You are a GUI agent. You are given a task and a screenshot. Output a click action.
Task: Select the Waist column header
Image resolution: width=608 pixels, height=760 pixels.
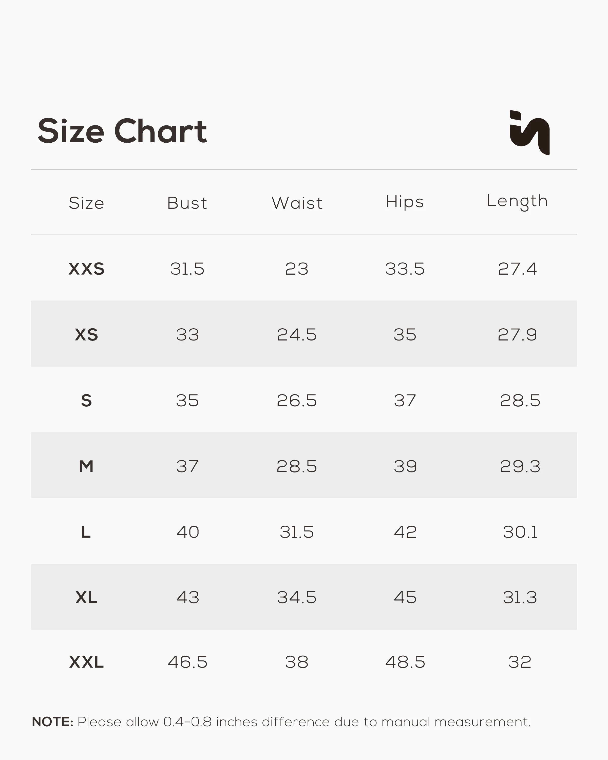pos(297,203)
